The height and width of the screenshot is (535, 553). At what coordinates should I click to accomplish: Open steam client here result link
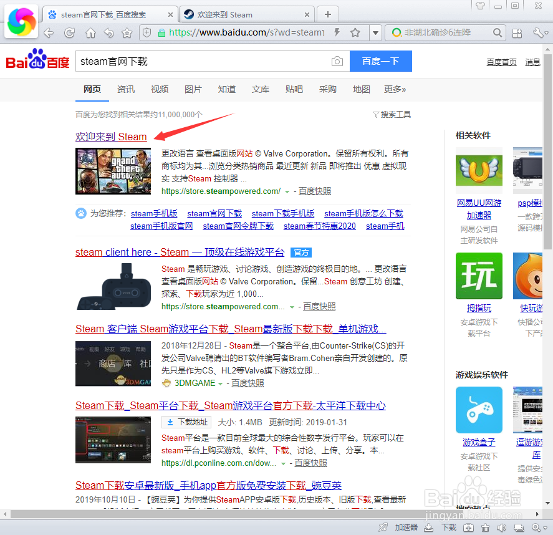tap(180, 253)
